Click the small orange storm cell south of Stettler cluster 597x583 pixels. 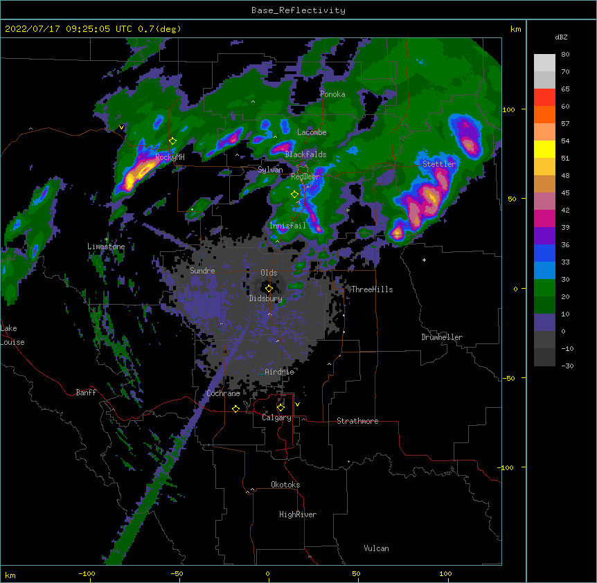tap(397, 233)
